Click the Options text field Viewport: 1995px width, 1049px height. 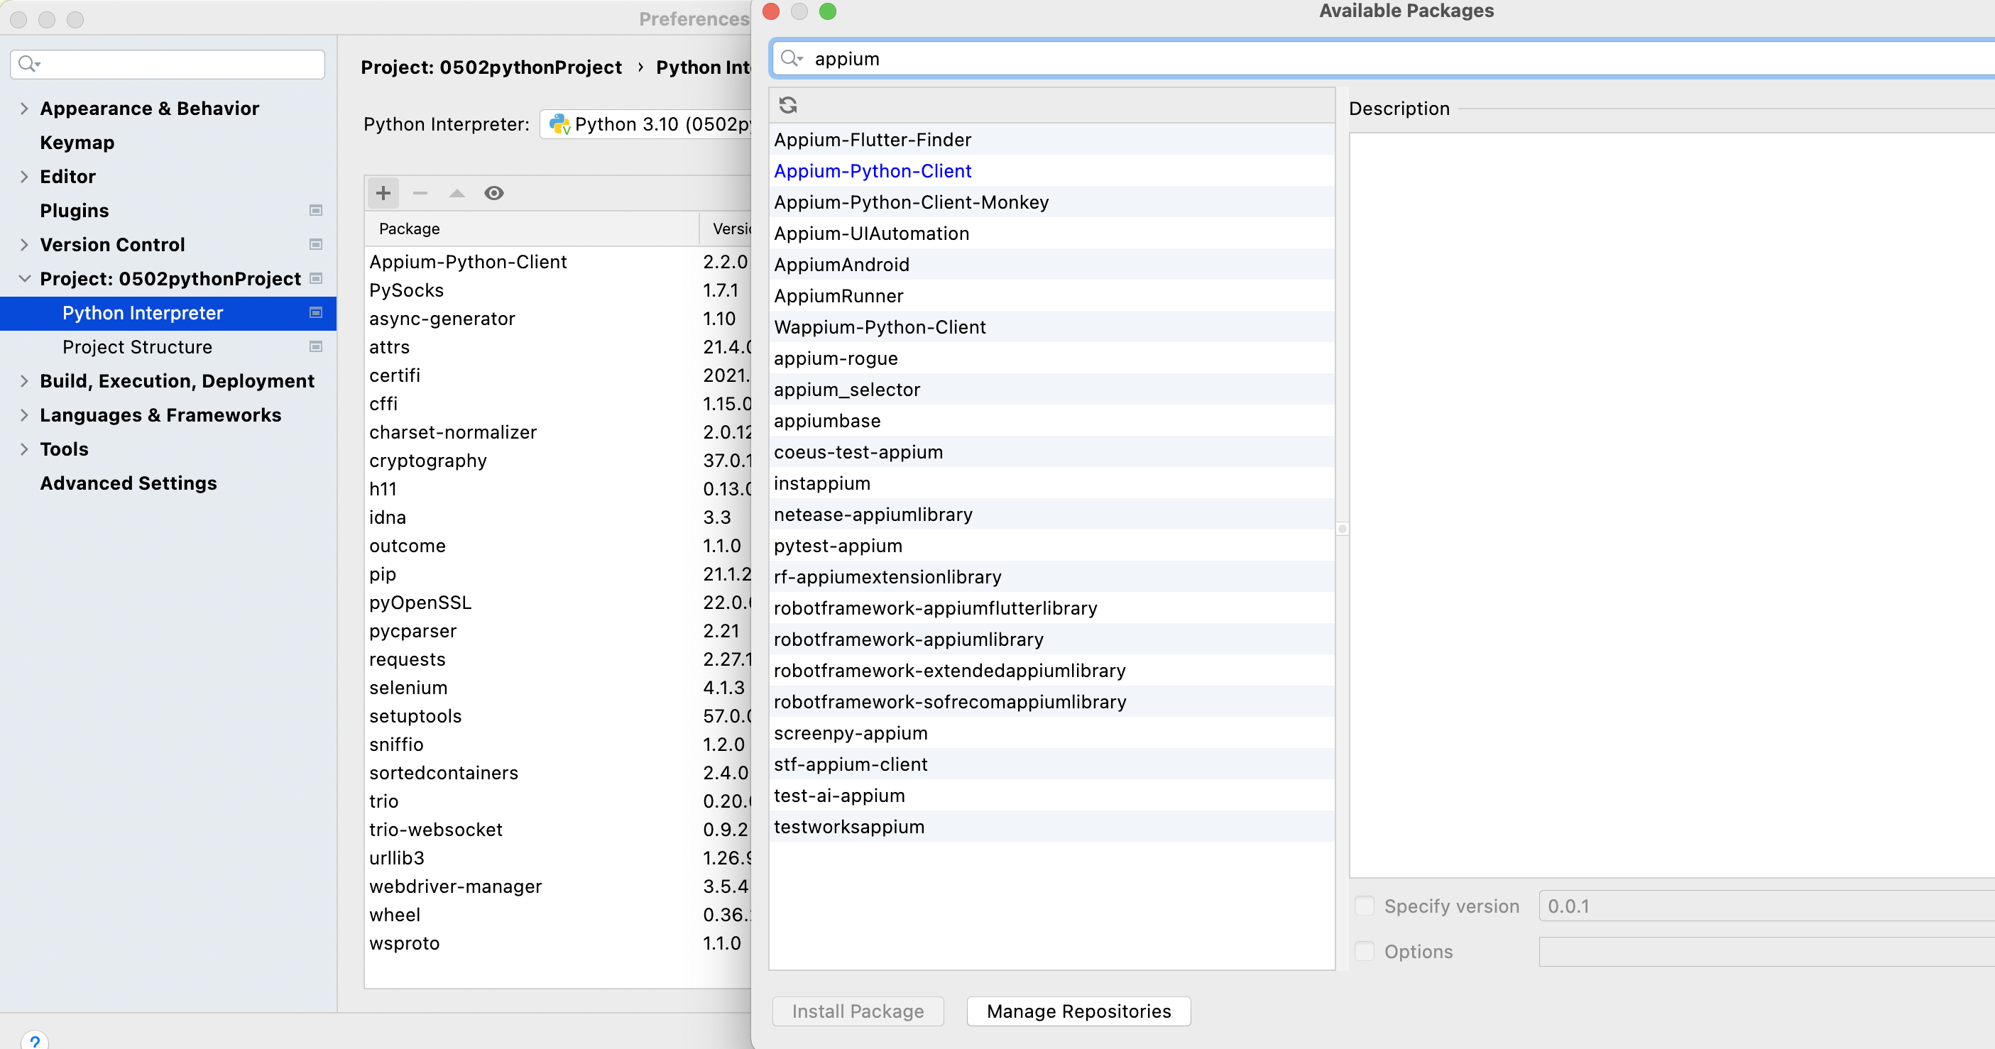click(1766, 952)
